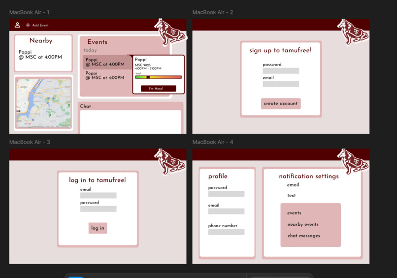Focus the profile email field
Image resolution: width=397 pixels, height=278 pixels.
[227, 211]
